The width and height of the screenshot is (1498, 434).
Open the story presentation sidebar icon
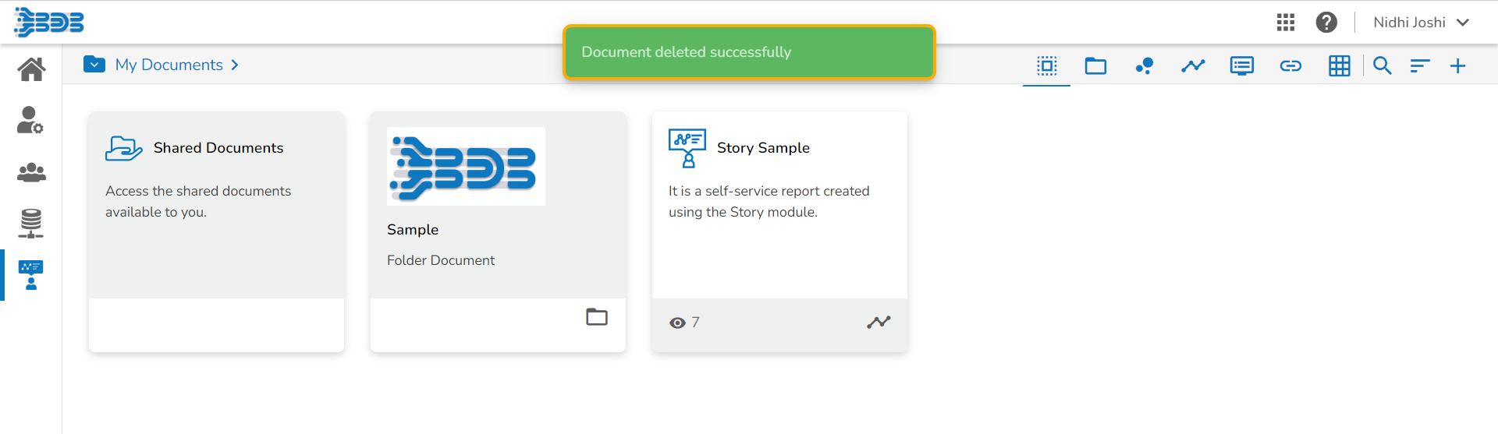[31, 275]
